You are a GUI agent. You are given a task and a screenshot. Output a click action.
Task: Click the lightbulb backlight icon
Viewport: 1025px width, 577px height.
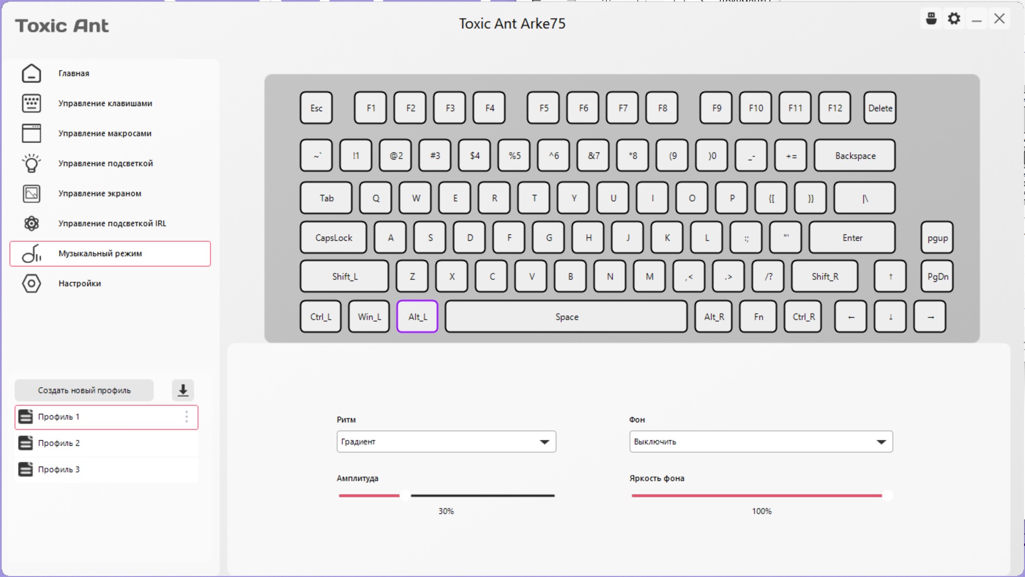[31, 164]
